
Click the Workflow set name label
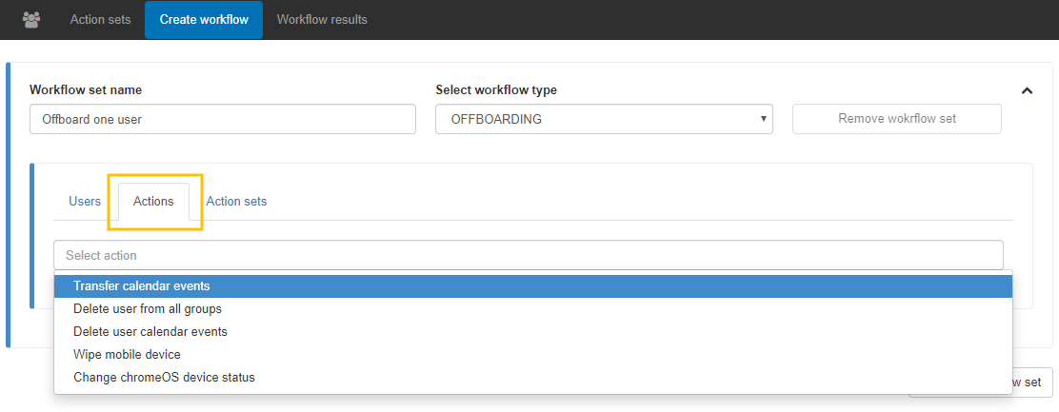pyautogui.click(x=86, y=90)
